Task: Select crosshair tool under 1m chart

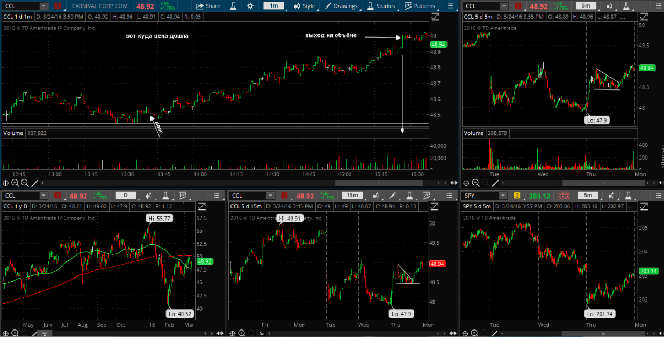Action: click(x=5, y=183)
